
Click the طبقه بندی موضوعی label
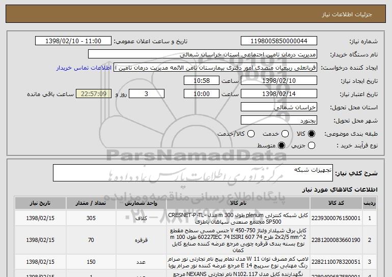(x=351, y=134)
